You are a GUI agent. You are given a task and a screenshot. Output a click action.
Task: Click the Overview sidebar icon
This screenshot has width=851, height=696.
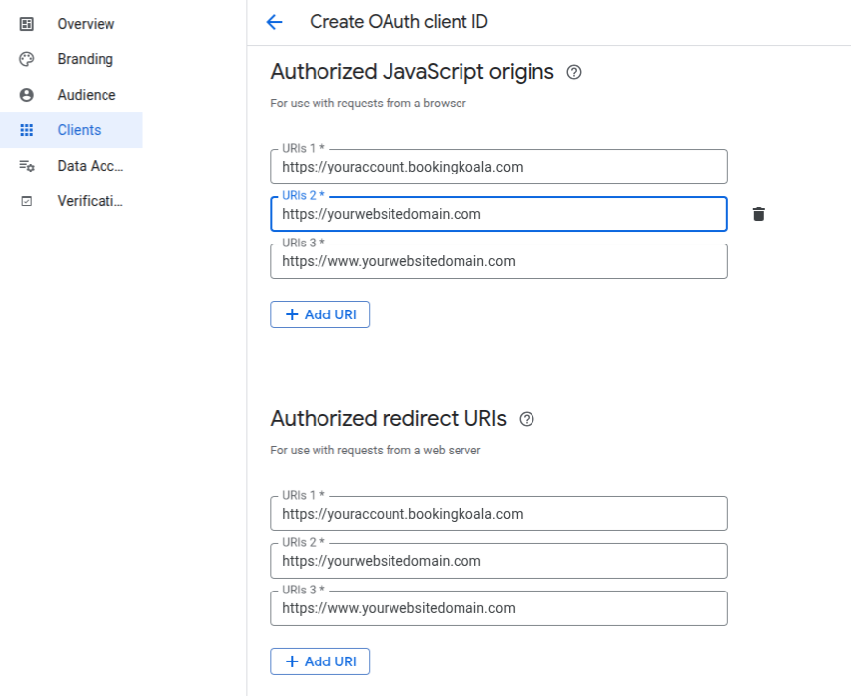tap(27, 24)
